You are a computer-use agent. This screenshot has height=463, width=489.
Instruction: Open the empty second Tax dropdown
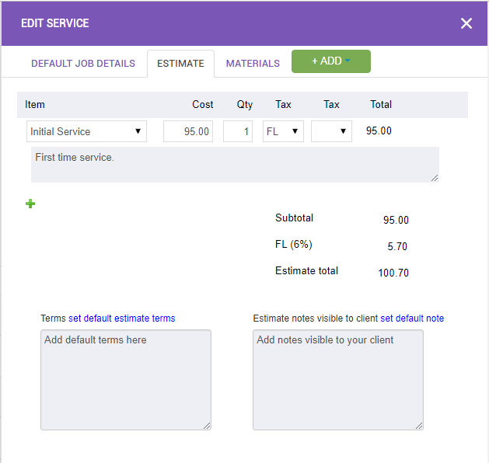point(331,131)
